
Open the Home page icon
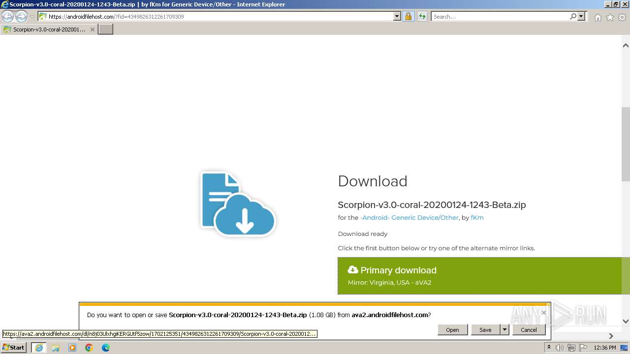tap(598, 17)
